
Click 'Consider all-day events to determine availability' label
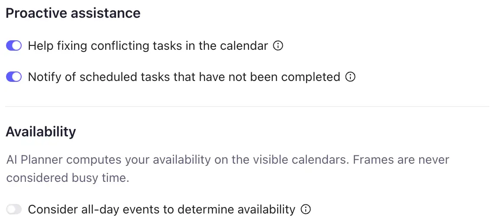coord(161,210)
